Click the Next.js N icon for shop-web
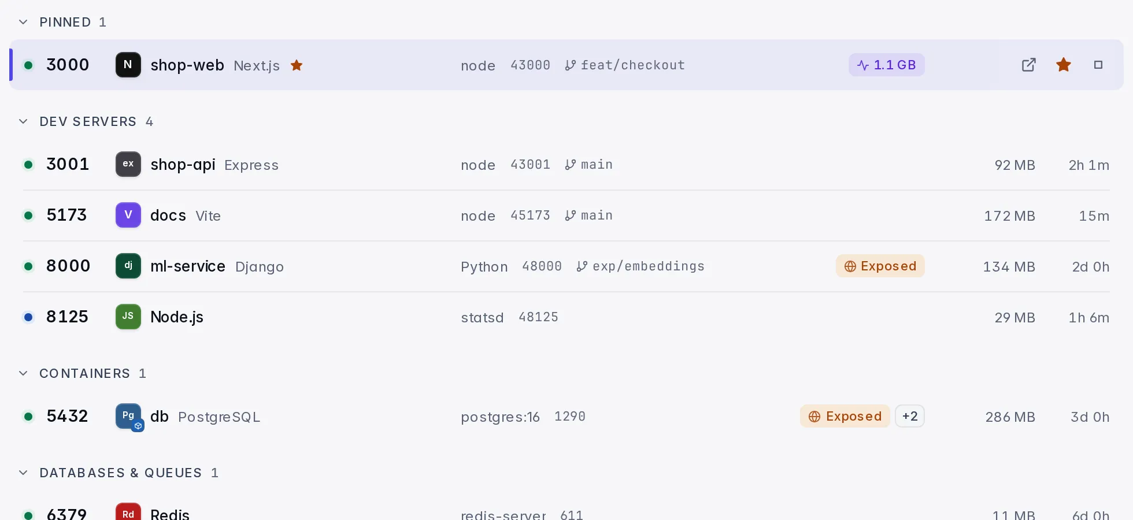Image resolution: width=1133 pixels, height=520 pixels. tap(128, 65)
